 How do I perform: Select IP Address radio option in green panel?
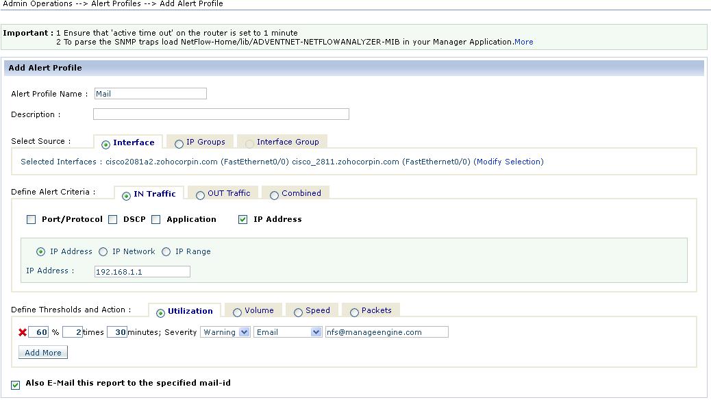pos(41,251)
